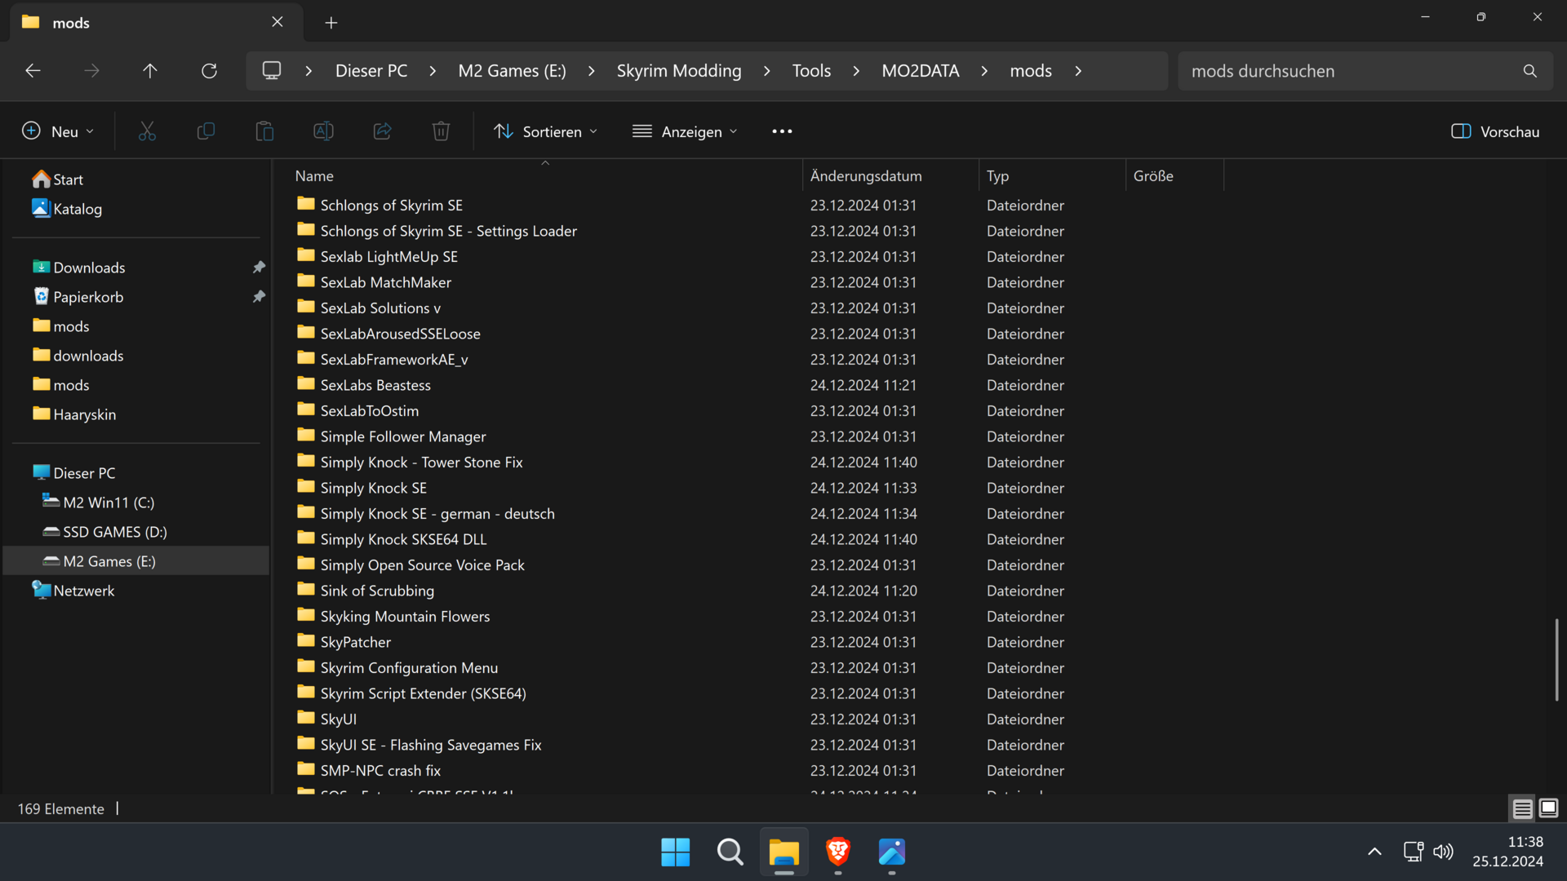Refresh the current folder view
The image size is (1567, 881).
pyautogui.click(x=209, y=71)
